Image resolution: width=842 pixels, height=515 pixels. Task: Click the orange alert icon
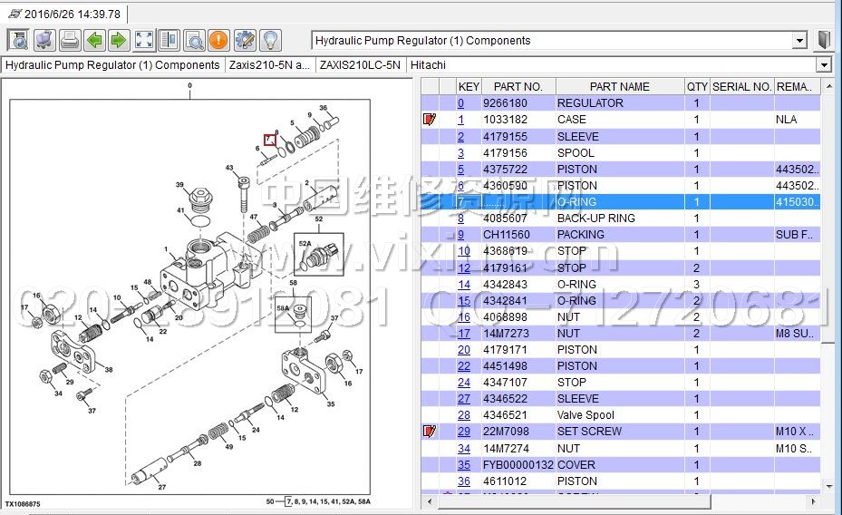pos(218,40)
